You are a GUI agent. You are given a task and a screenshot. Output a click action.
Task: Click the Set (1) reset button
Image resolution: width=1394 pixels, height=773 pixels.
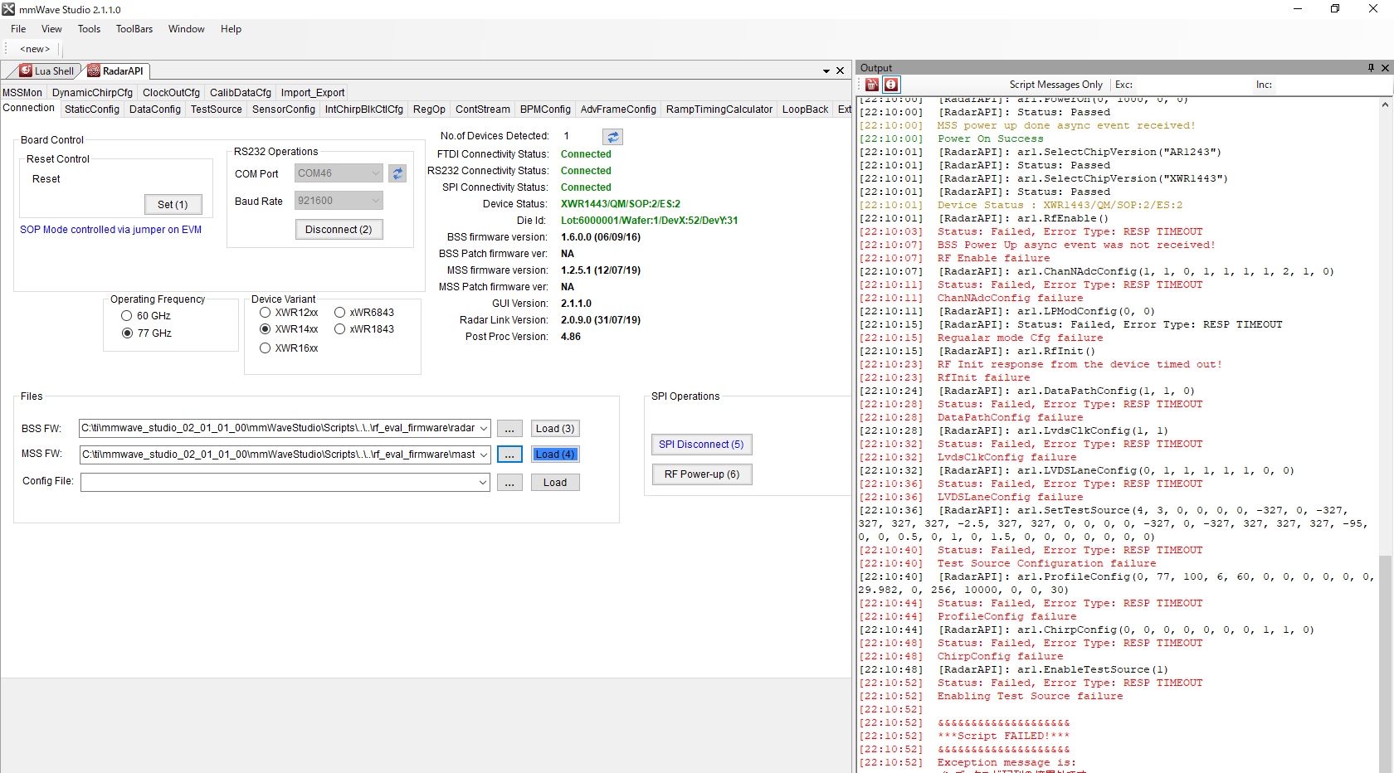173,204
